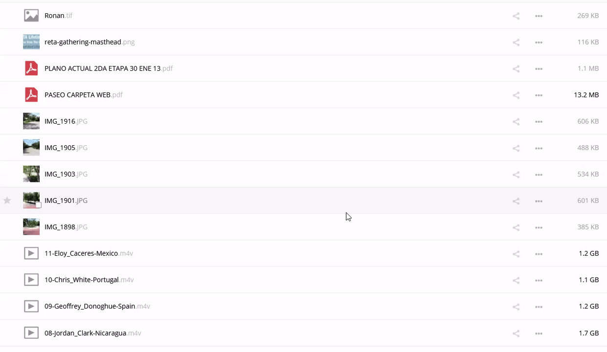Click video icon of 11-Eloy_Caceres-Mexico.m4v

click(x=31, y=253)
